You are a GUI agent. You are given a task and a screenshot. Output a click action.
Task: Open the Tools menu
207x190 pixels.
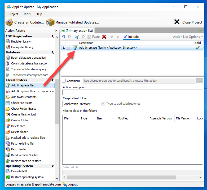click(27, 14)
